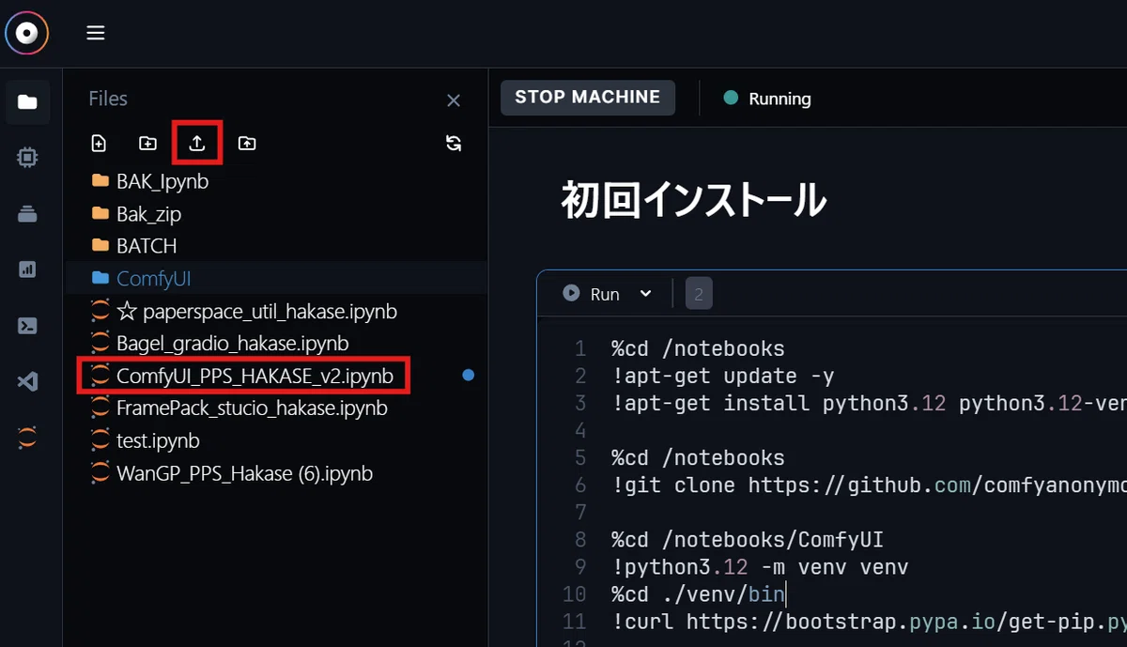Create a new file icon
Image resolution: width=1127 pixels, height=647 pixels.
pos(99,143)
